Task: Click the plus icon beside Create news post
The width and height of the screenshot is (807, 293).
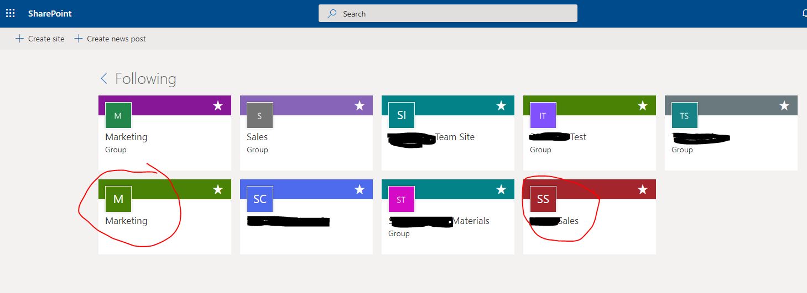Action: pyautogui.click(x=79, y=39)
